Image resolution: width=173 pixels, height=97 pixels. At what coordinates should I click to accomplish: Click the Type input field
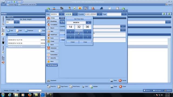(x=114, y=14)
